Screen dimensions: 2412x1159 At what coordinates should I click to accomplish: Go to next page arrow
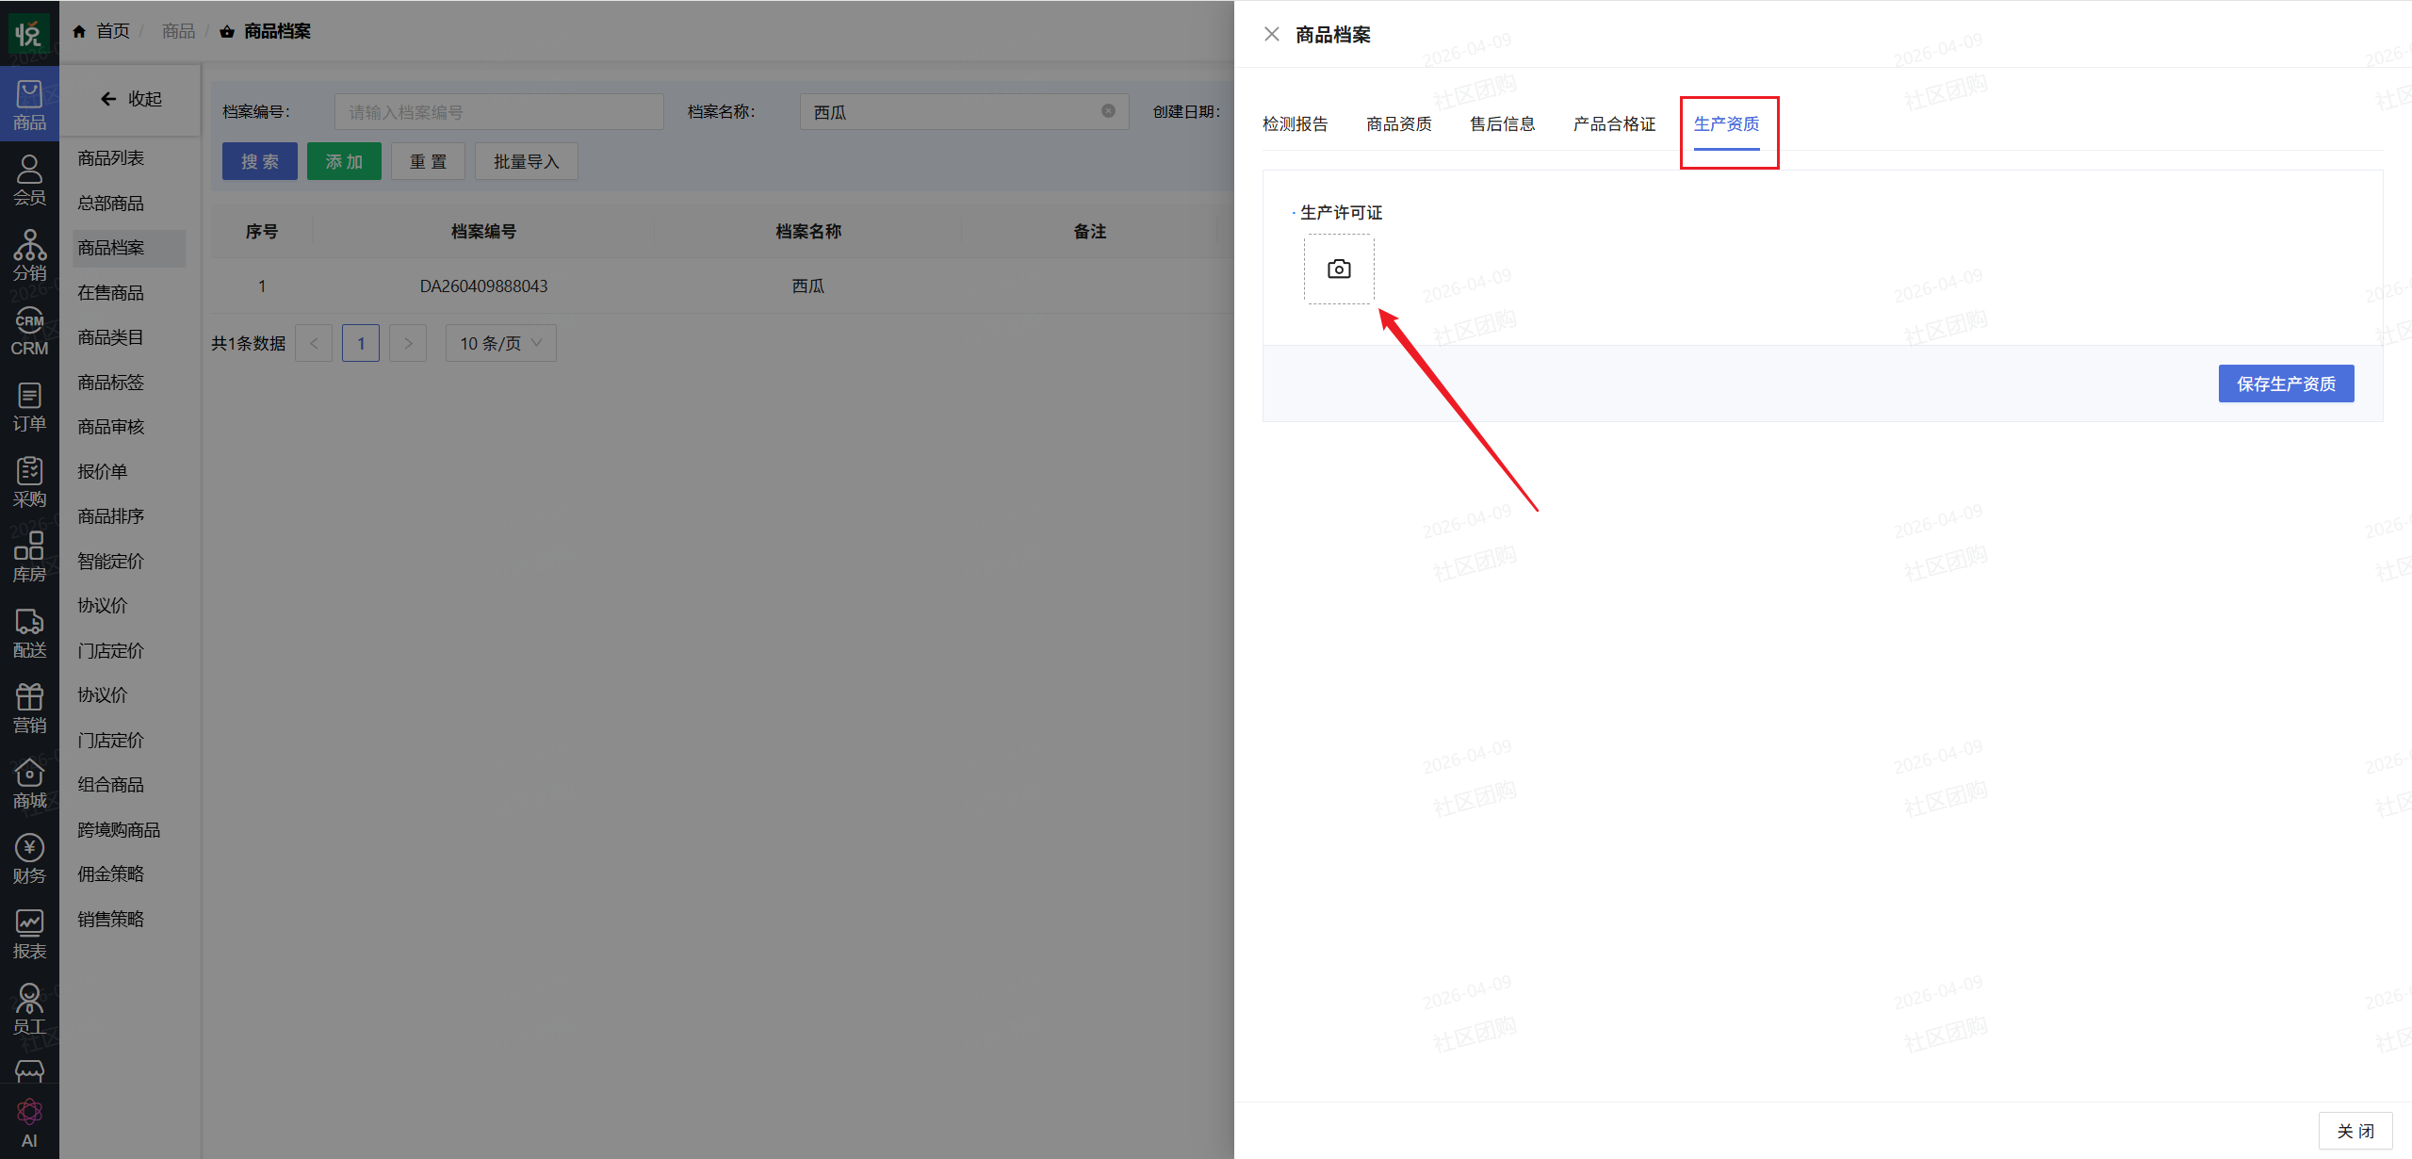click(408, 344)
